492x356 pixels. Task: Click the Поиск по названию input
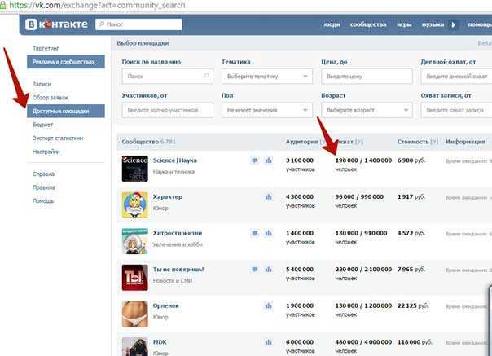pyautogui.click(x=167, y=77)
